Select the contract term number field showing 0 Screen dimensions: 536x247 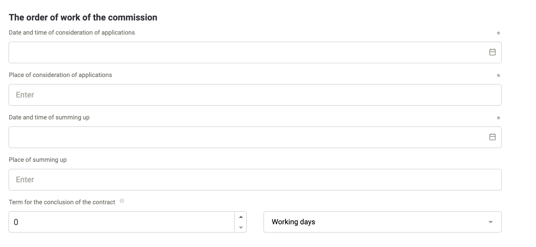122,222
